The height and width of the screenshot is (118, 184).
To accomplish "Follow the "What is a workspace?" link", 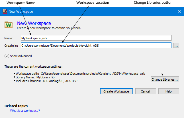I will click(25, 111).
